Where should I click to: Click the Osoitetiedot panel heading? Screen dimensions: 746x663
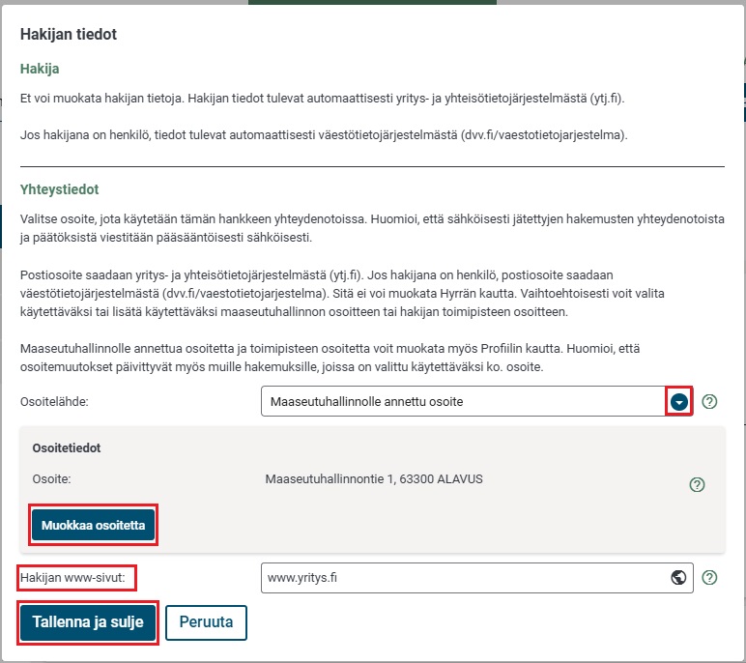(67, 448)
